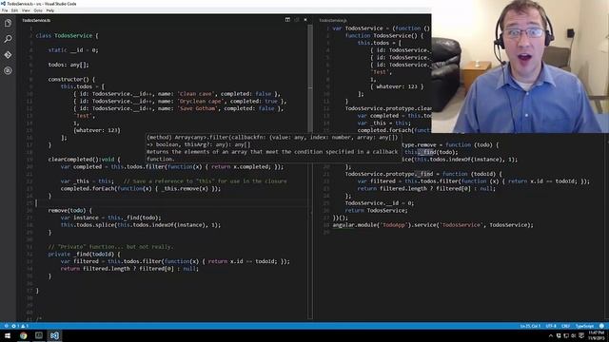Screen dimensions: 609x342
Task: Click 'remove(todo) {' line in left editor
Action: (x=70, y=210)
